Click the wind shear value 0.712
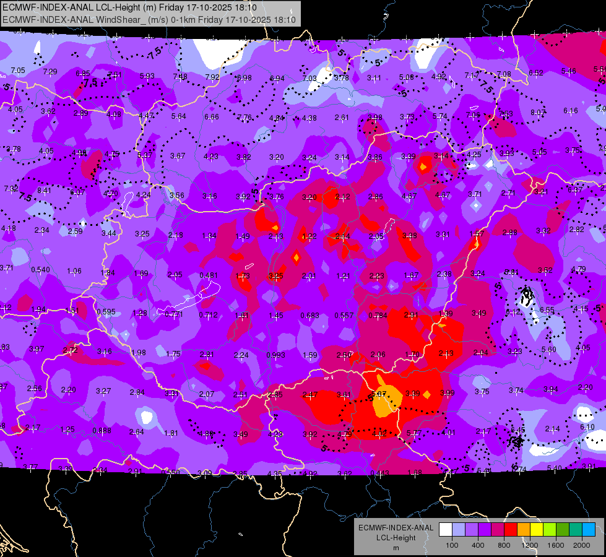Screen dimensions: 606x557 [x=209, y=314]
